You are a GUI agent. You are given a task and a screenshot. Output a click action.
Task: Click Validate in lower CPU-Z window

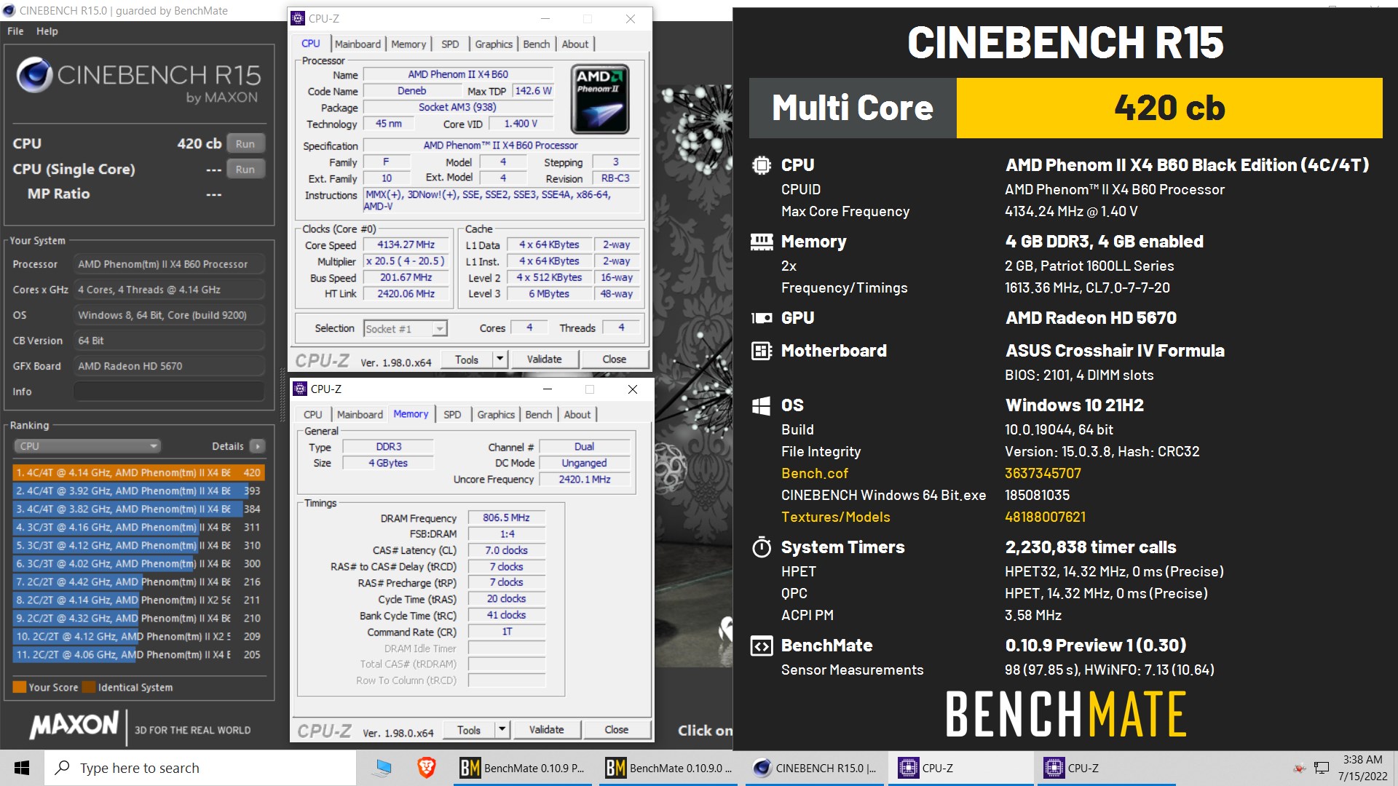point(546,729)
